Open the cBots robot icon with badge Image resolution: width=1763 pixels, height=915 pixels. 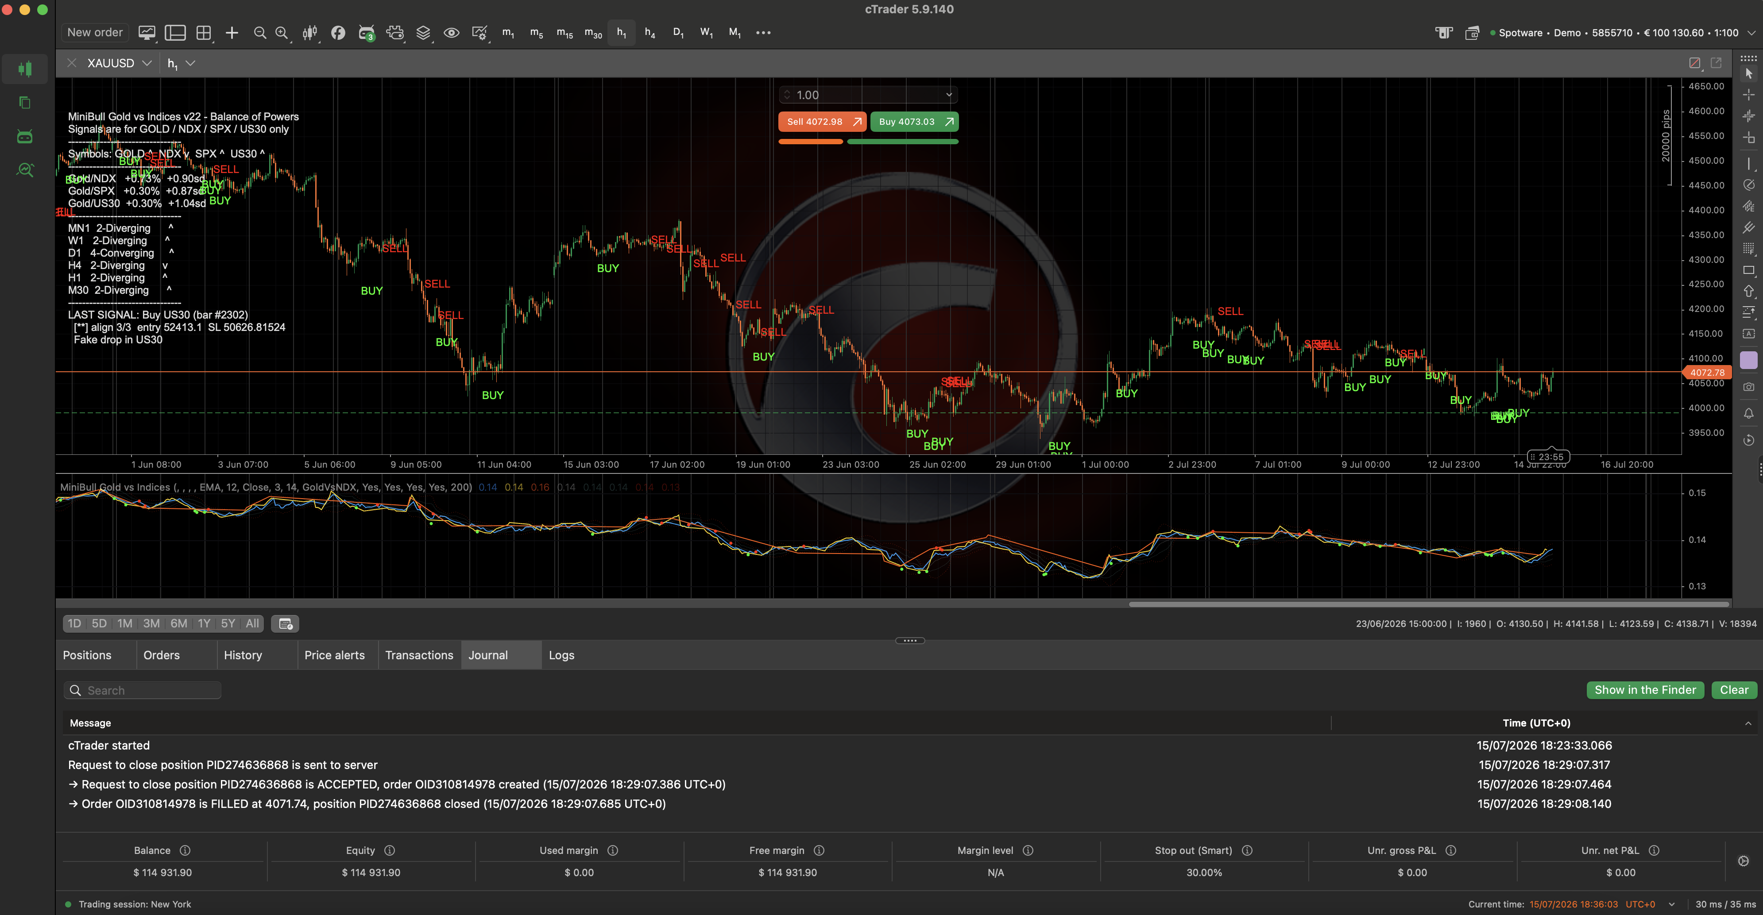[367, 32]
